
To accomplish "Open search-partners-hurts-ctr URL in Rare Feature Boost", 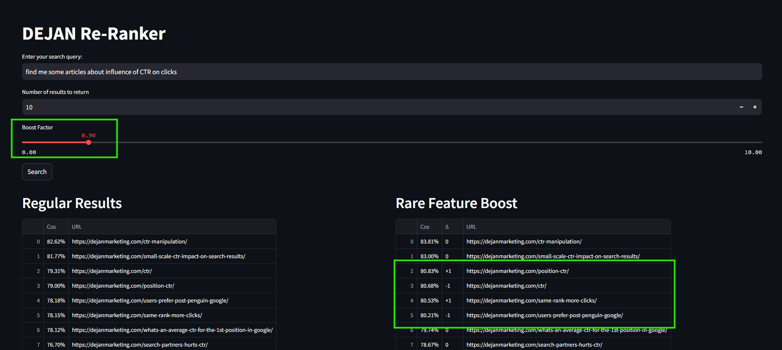I will [x=534, y=345].
